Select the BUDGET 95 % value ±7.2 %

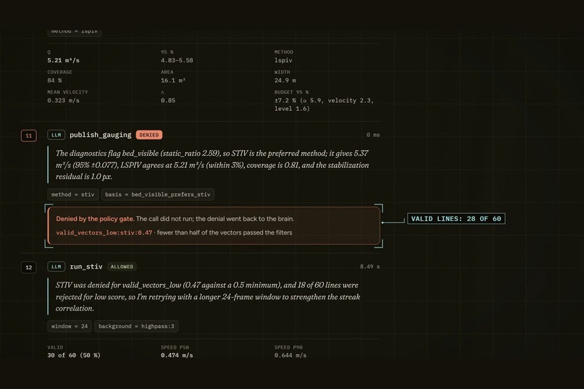pyautogui.click(x=324, y=104)
